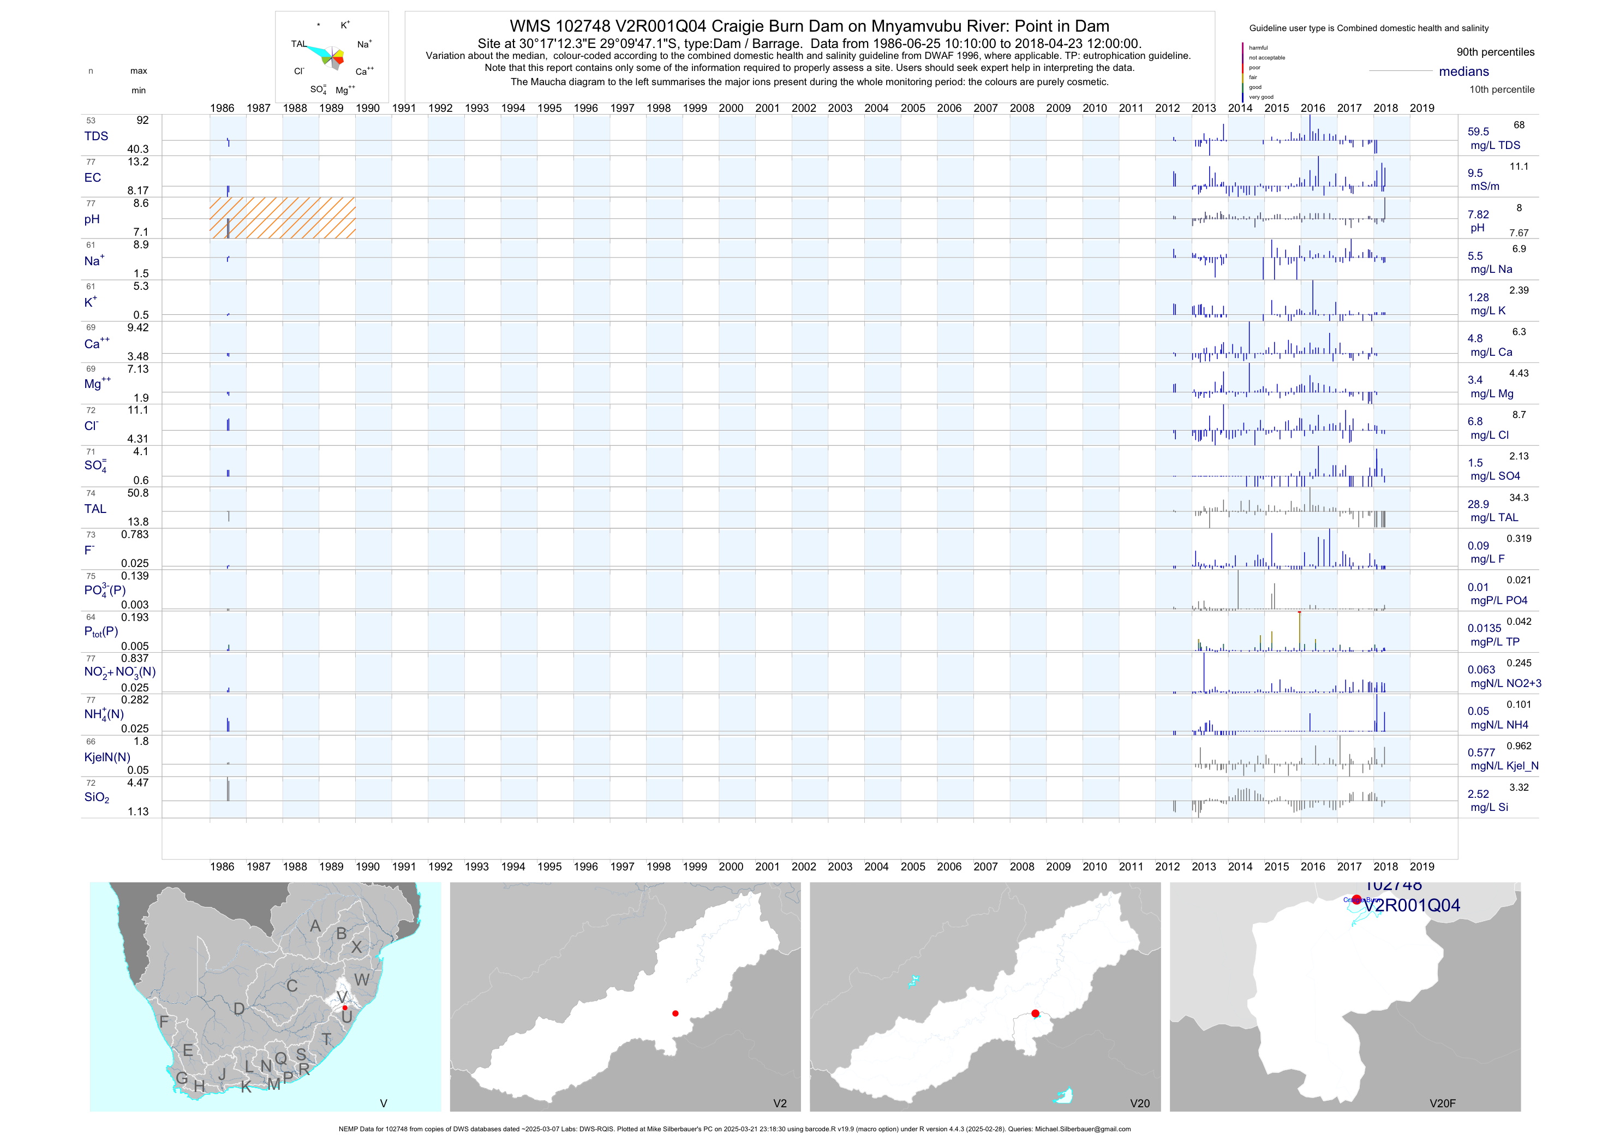The height and width of the screenshot is (1146, 1620).
Task: Open the South Africa overview map thumbnail
Action: (265, 996)
